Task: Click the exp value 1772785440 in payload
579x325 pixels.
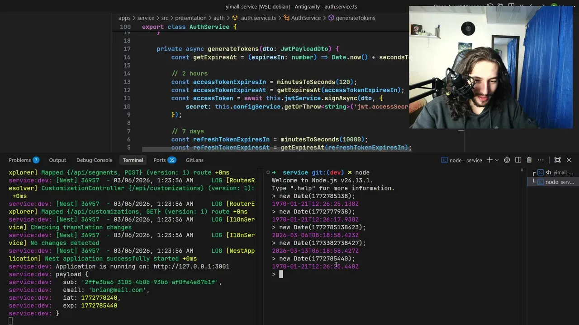Action: coord(99,306)
